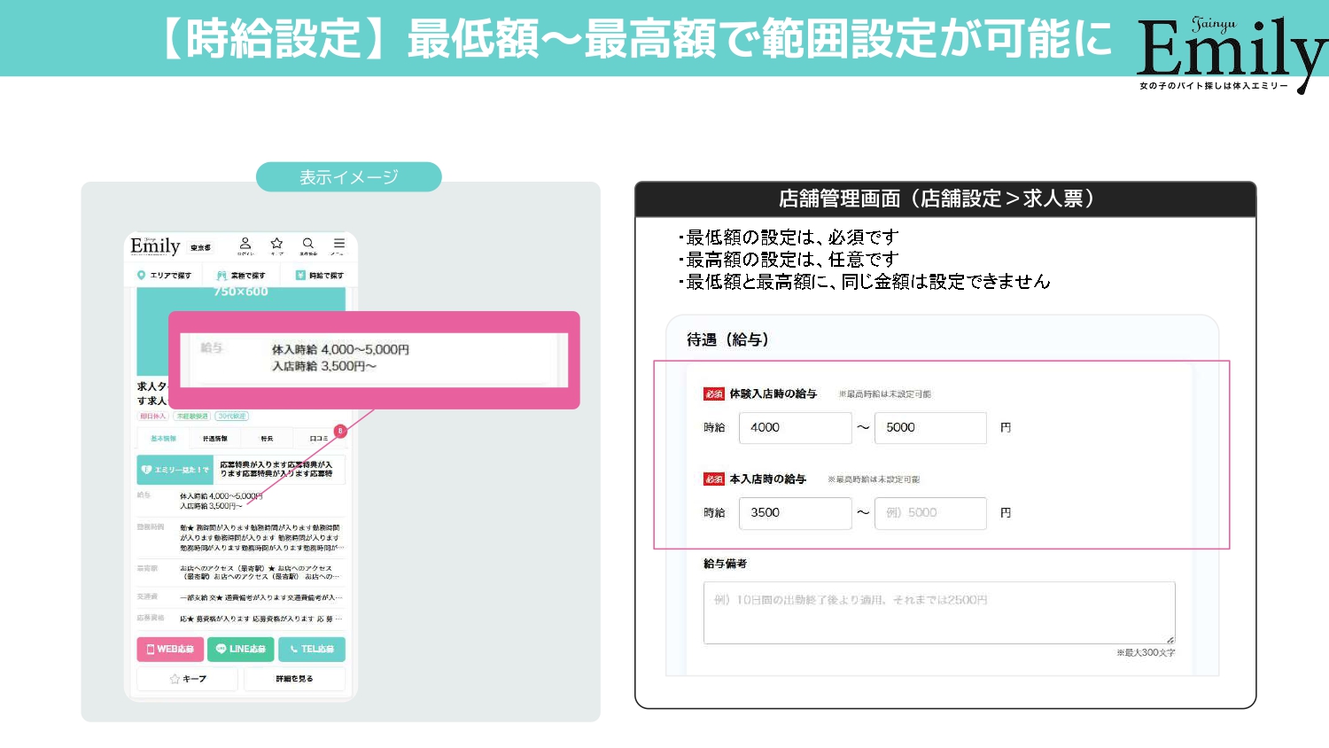Open エリアで探す search tab
1329x748 pixels.
pos(164,276)
